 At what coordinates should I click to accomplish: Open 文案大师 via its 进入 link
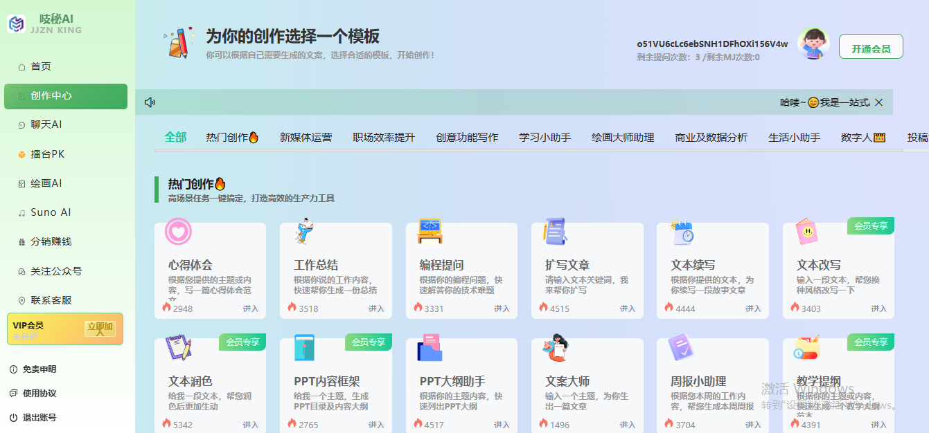click(628, 425)
